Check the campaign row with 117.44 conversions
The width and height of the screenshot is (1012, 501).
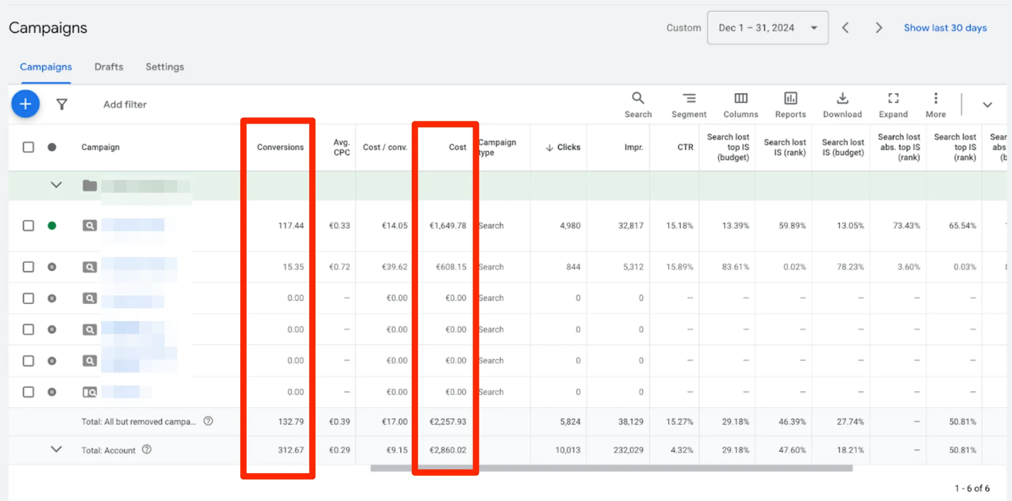[x=28, y=225]
